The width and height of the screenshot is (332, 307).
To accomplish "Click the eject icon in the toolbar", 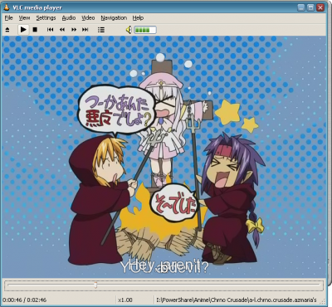I will tap(7, 30).
